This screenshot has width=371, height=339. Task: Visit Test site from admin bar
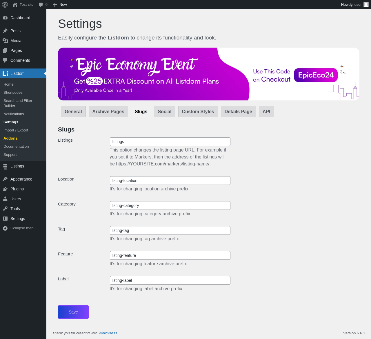point(23,5)
